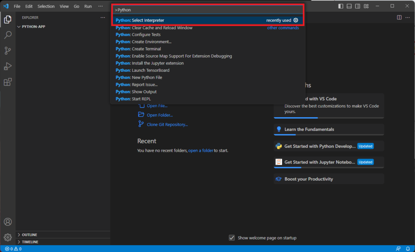Choose Python: Clear Cache and Reload Window
The height and width of the screenshot is (252, 415).
click(208, 28)
